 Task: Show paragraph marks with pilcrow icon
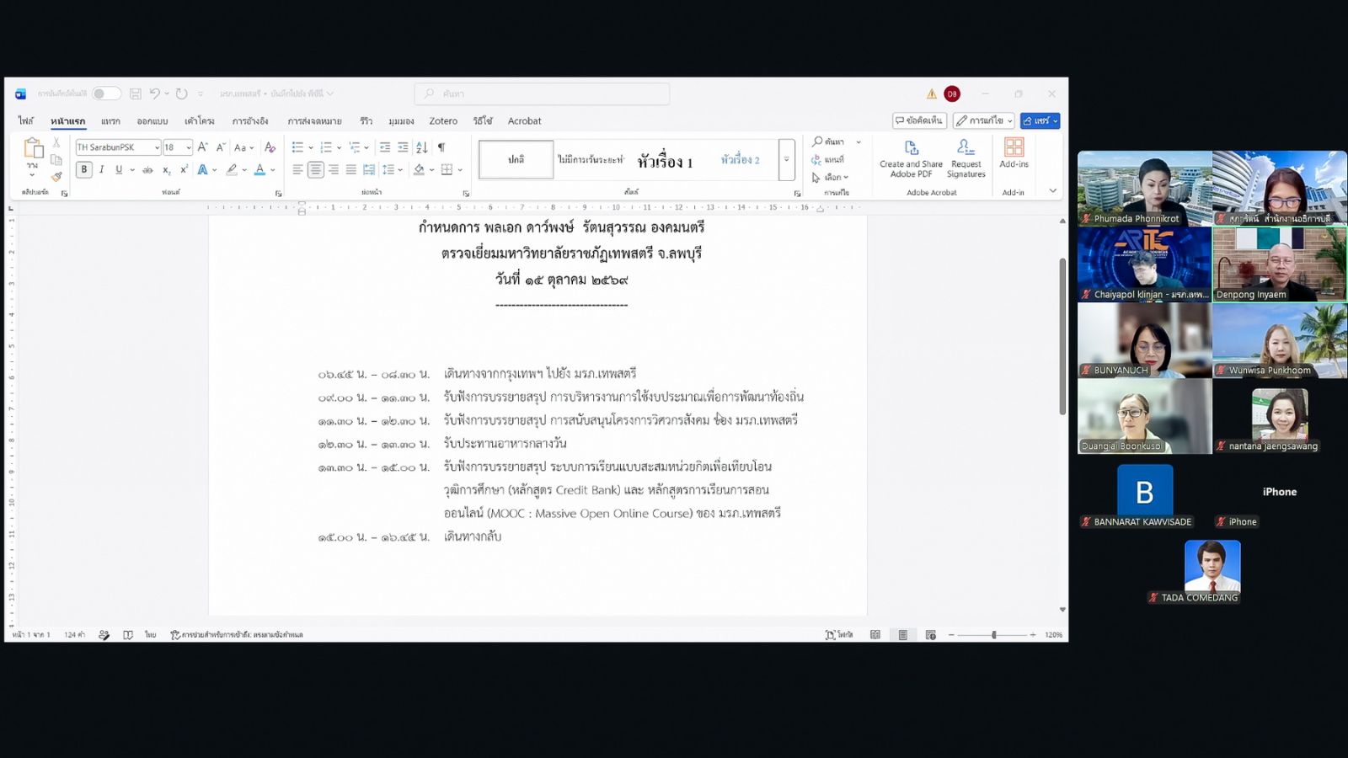[x=441, y=147]
